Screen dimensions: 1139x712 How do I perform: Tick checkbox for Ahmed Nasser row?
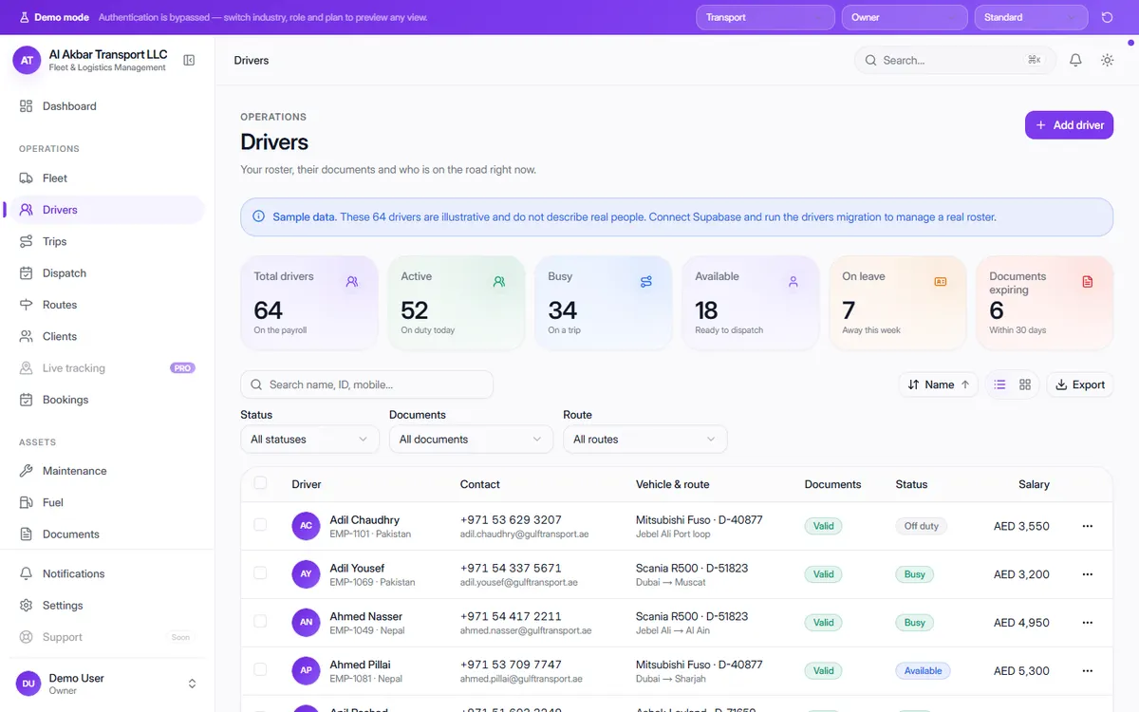coord(260,621)
